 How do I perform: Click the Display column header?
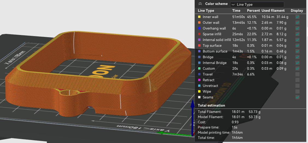point(297,11)
